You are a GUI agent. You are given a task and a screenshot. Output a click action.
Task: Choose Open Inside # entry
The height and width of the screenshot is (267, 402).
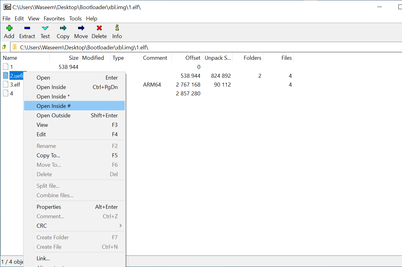pos(74,106)
